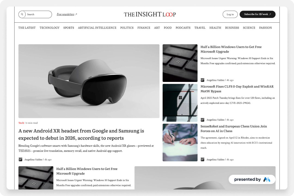Image resolution: width=294 pixels, height=196 pixels.
Task: Click author avatar under SenseRobot chess article
Action: pos(203,160)
